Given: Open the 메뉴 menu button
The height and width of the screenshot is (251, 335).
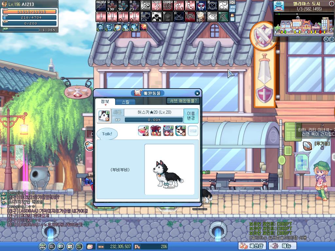Looking at the screenshot, I should click(x=282, y=246).
